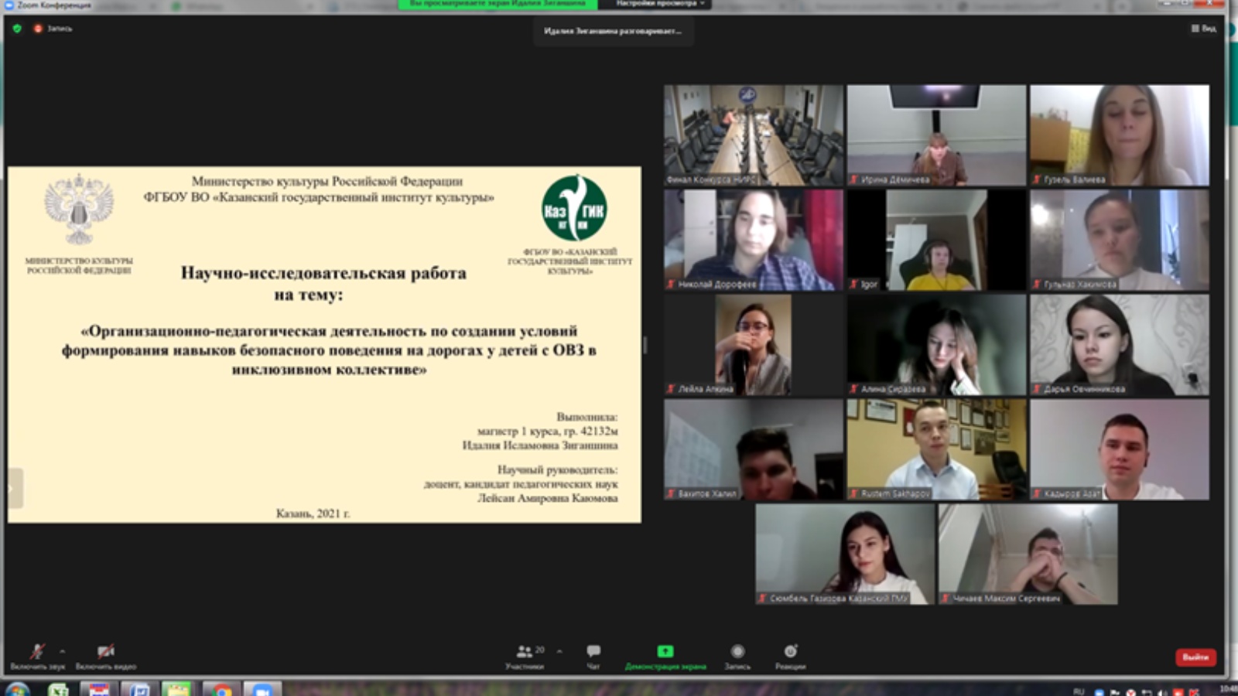Open Chrome from the Windows taskbar
Image resolution: width=1238 pixels, height=696 pixels.
coord(222,688)
